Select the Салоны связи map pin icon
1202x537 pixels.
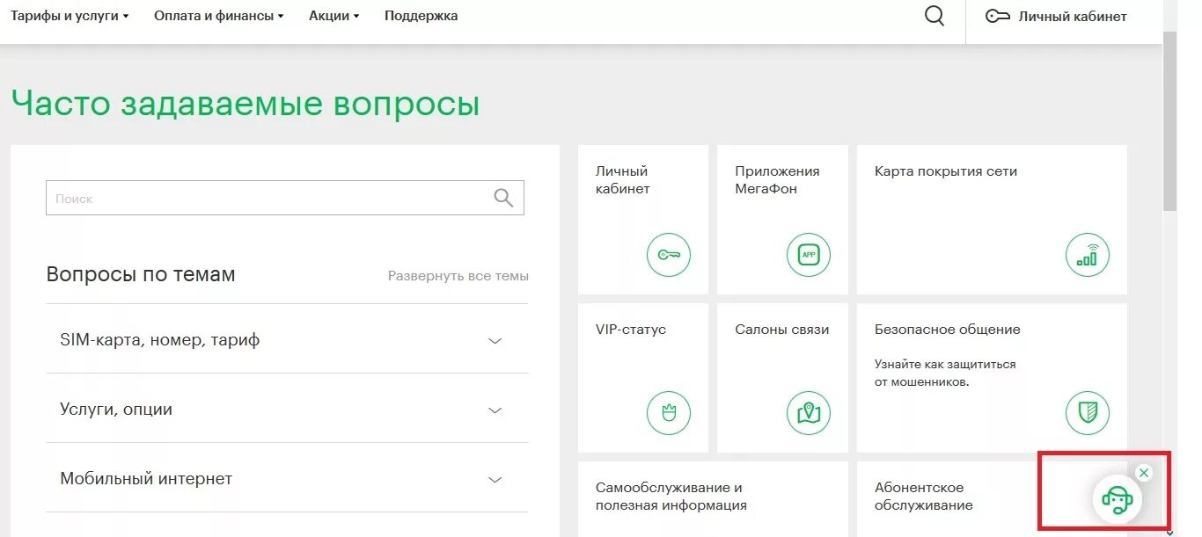[x=808, y=412]
